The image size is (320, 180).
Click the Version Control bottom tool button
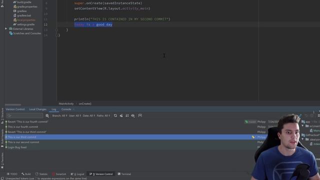pyautogui.click(x=101, y=174)
